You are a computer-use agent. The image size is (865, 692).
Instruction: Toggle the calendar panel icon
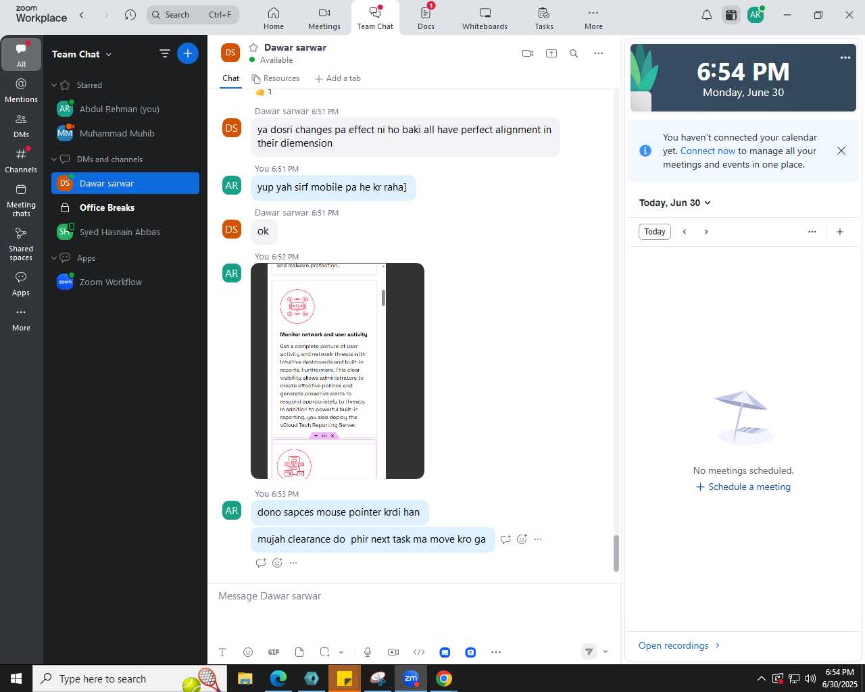click(x=731, y=15)
